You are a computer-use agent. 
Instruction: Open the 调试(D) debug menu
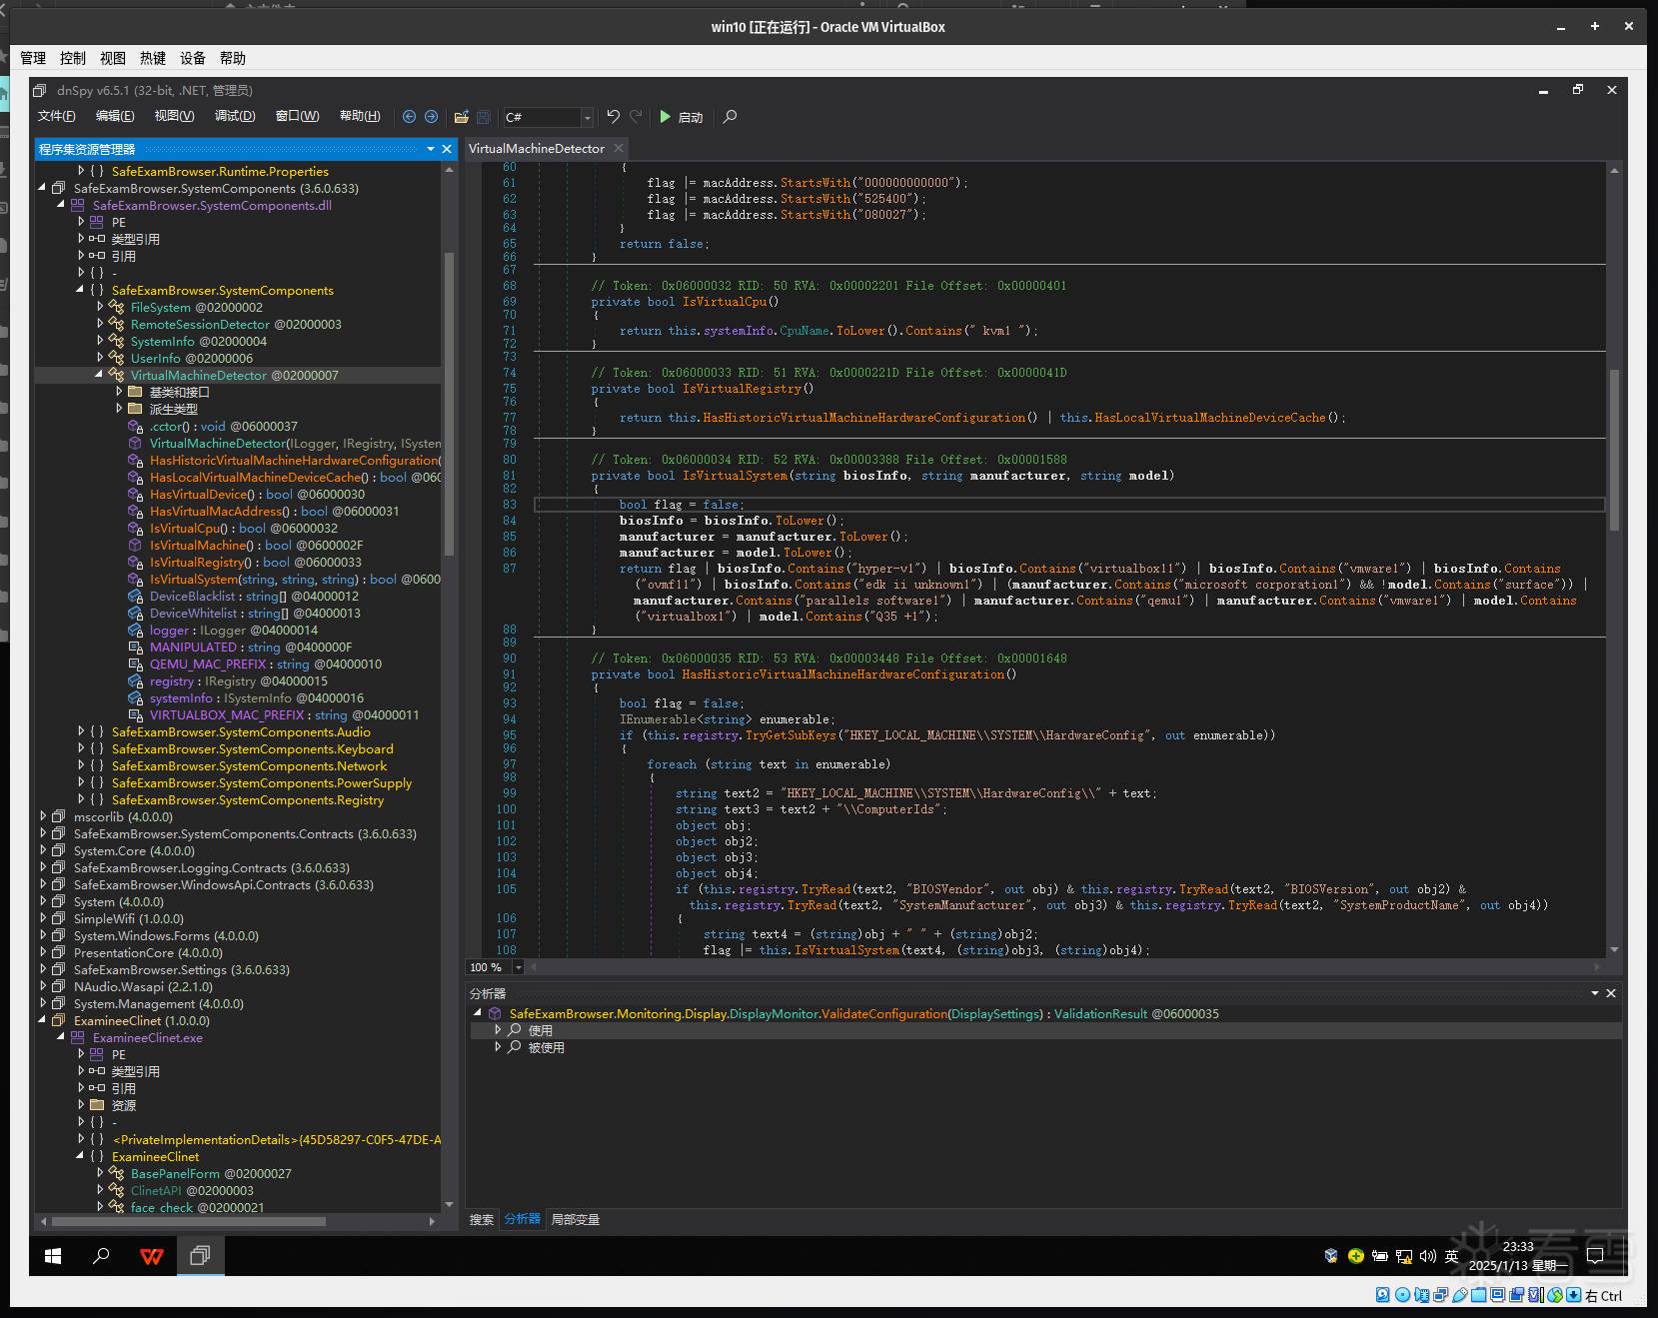pyautogui.click(x=235, y=116)
